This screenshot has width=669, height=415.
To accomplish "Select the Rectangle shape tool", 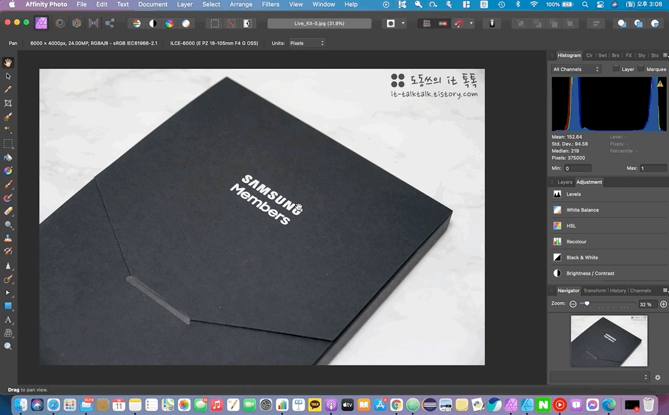I will point(8,306).
